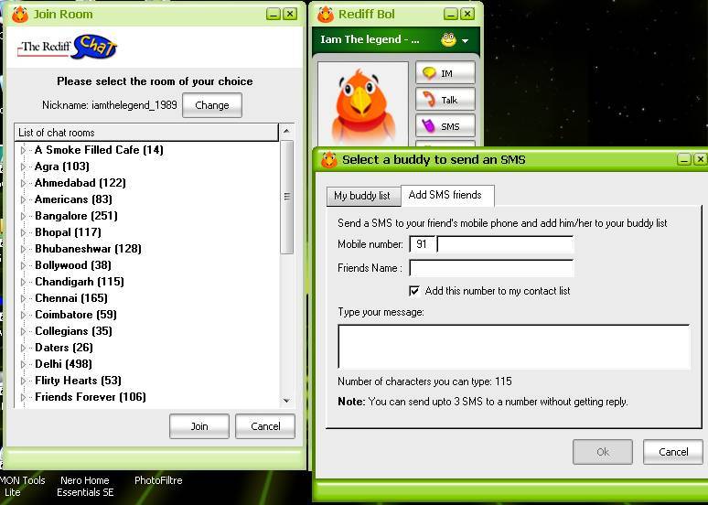Click the IM button with chat bubble icon

(x=445, y=73)
